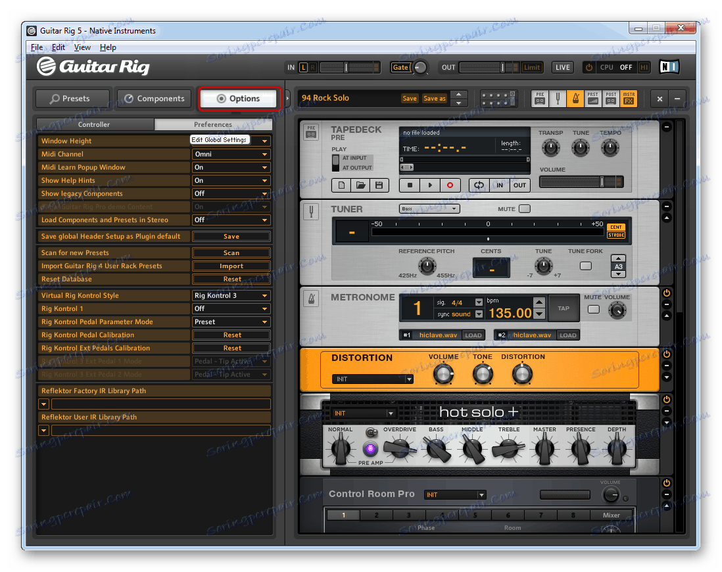This screenshot has height=572, width=722.
Task: Toggle the CPU power icon in header
Action: [x=589, y=67]
